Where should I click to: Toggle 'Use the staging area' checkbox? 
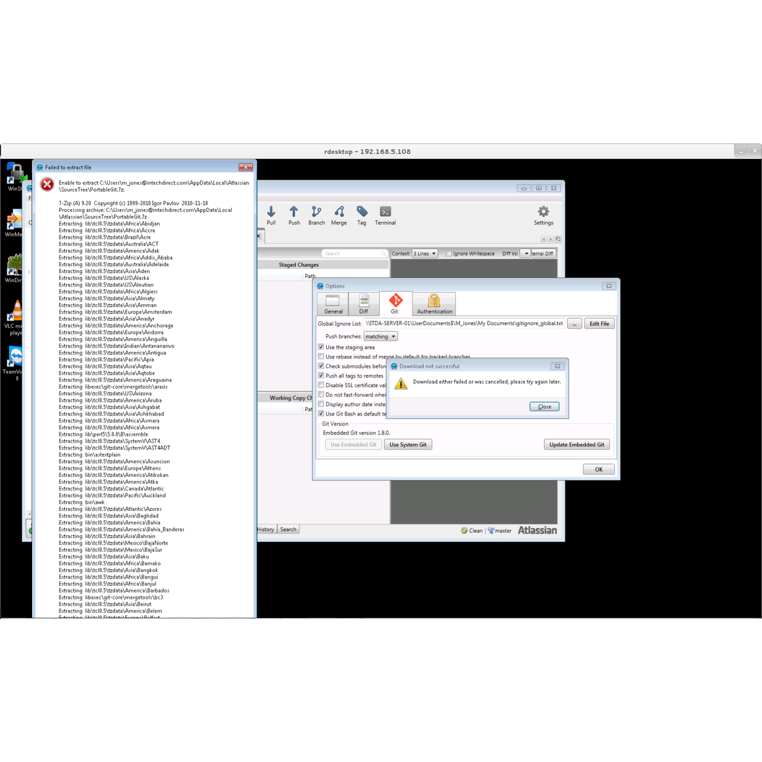click(321, 347)
